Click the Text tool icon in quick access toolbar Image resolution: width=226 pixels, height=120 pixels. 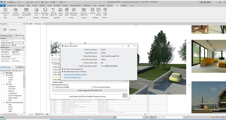(x=43, y=2)
